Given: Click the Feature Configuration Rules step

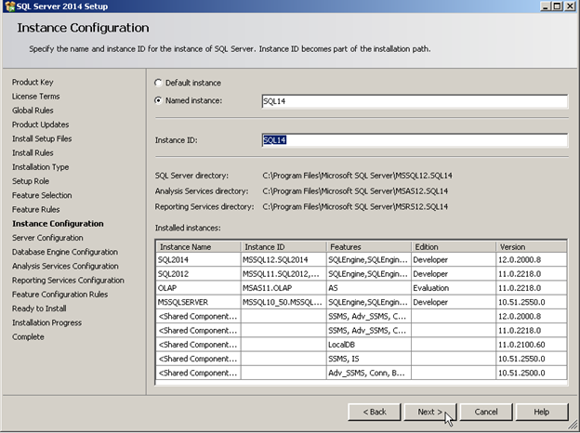Looking at the screenshot, I should click(59, 295).
